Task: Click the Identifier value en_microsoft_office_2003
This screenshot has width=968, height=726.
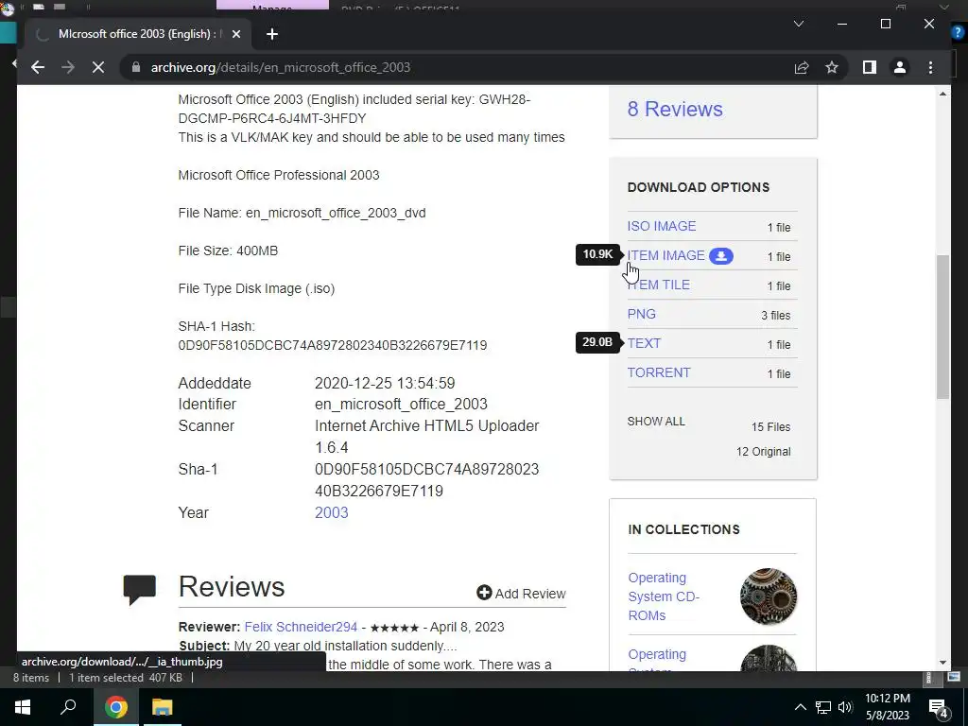Action: coord(401,405)
